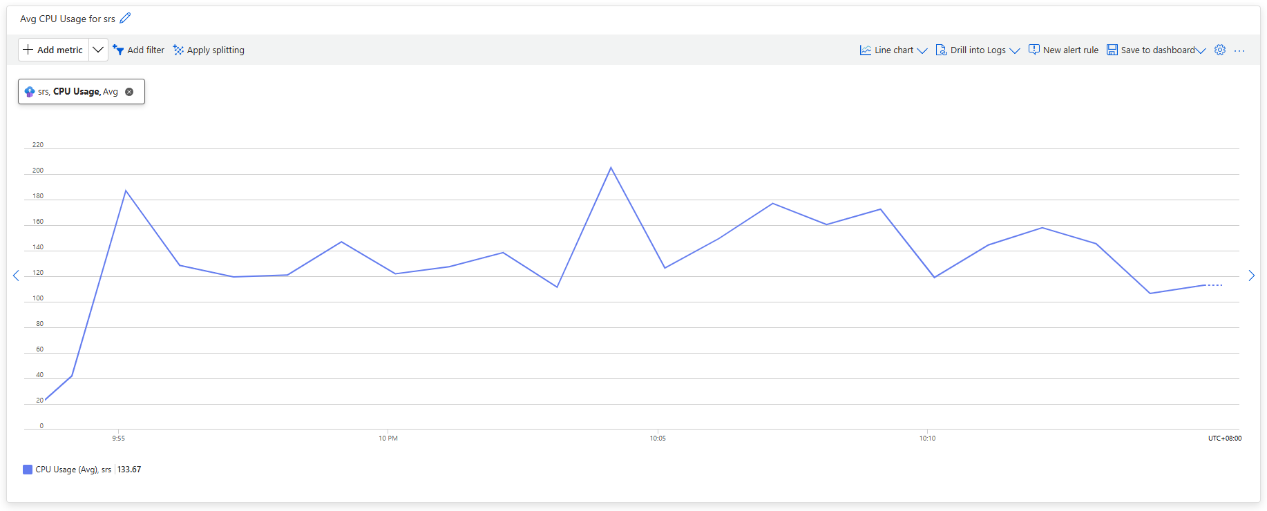The image size is (1267, 511).
Task: Expand the Drill into Logs menu
Action: coord(978,50)
